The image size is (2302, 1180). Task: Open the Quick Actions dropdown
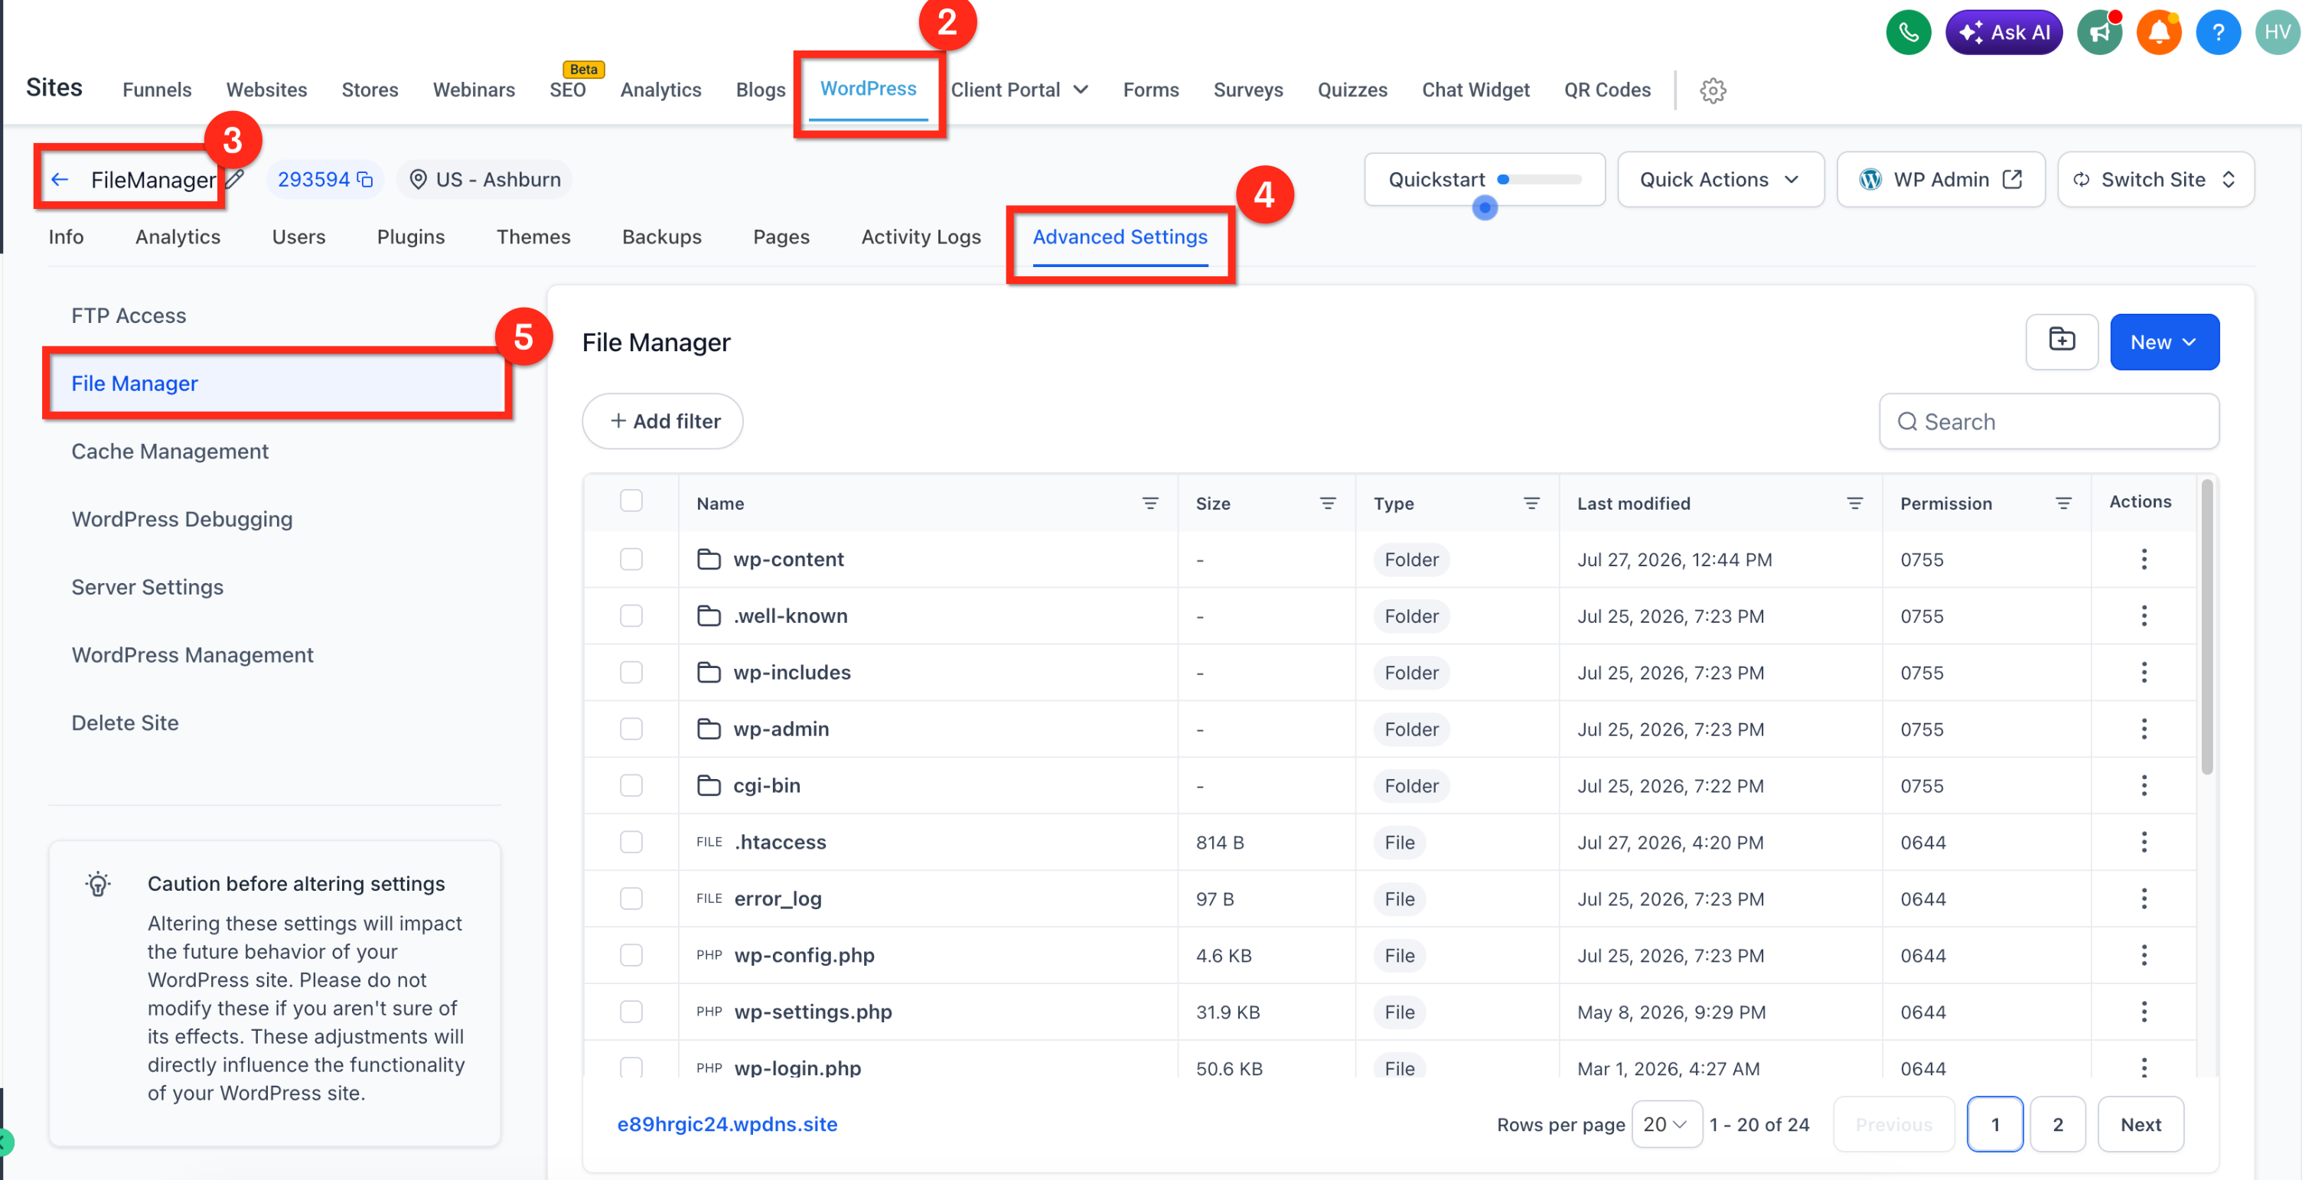1720,180
